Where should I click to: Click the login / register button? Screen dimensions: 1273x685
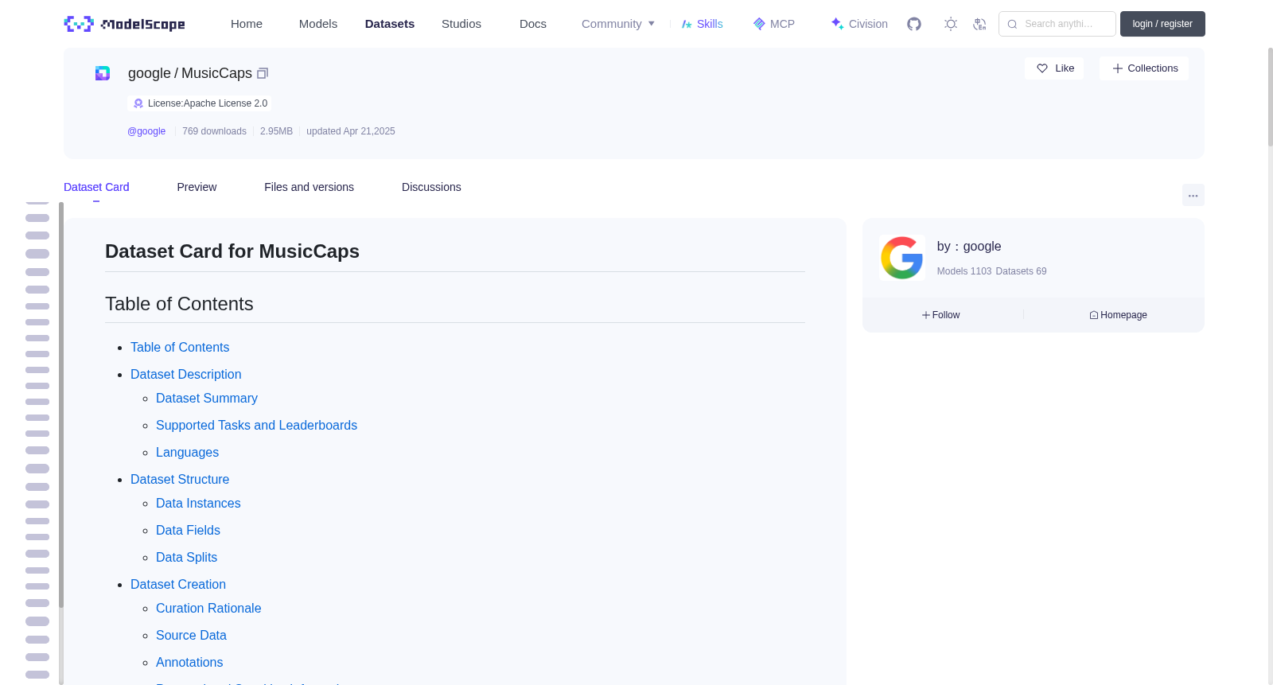[x=1162, y=24]
